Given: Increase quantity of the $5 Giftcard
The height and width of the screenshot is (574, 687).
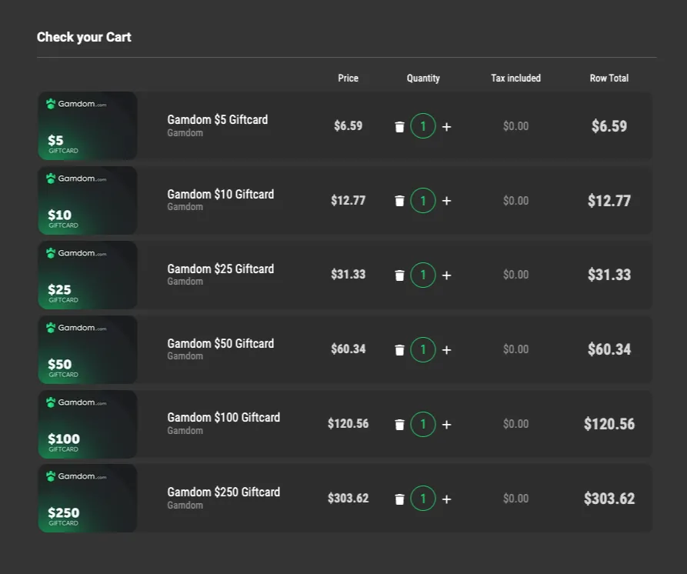Looking at the screenshot, I should point(447,125).
